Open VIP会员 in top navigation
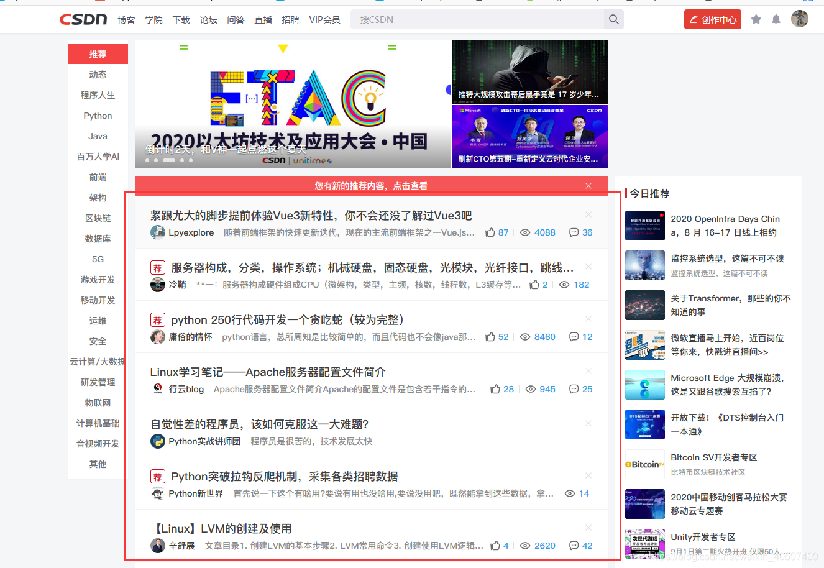 (324, 20)
